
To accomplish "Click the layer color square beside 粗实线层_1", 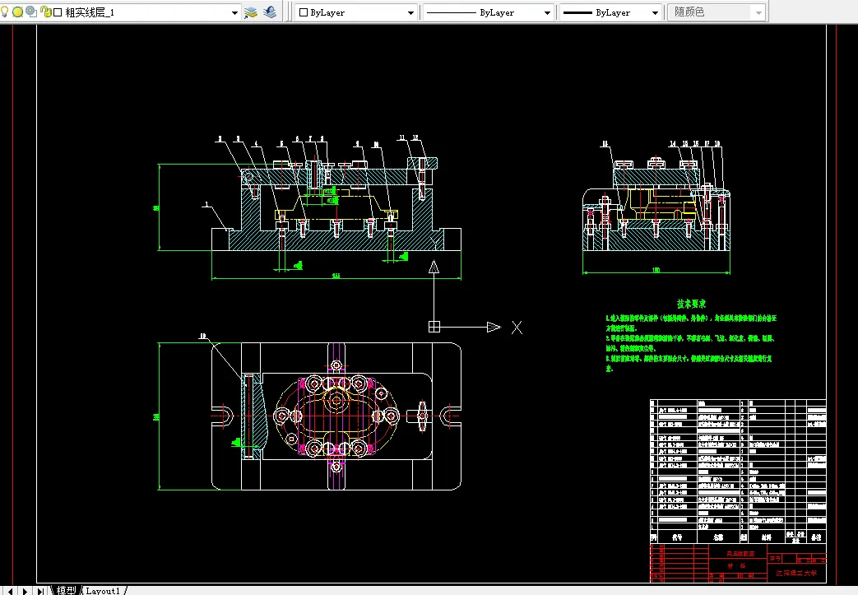I will (58, 12).
